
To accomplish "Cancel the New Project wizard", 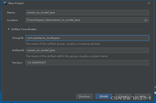I will tap(123, 96).
